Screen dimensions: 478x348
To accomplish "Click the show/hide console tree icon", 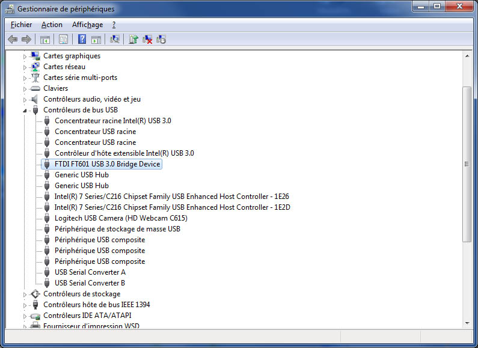I will point(45,39).
